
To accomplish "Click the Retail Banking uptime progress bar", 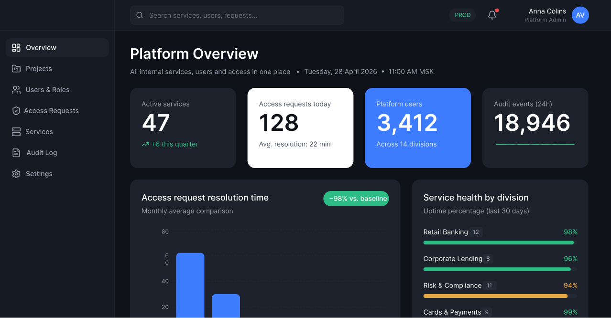I will (x=500, y=243).
